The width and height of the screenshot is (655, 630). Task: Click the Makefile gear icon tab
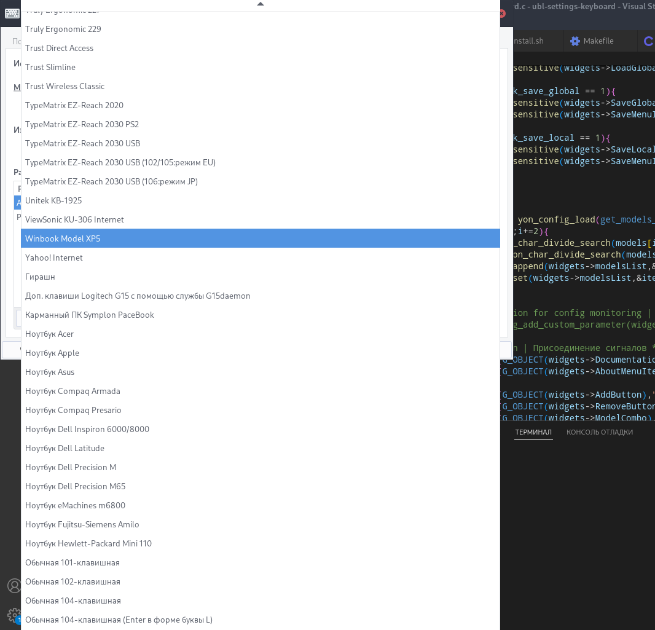coord(575,41)
